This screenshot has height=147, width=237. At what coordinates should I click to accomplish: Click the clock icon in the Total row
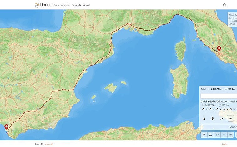(x=226, y=89)
